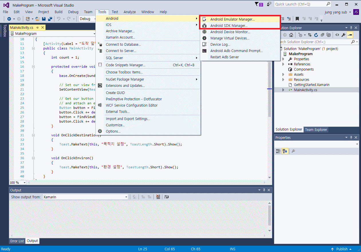Toggle Word Wrap icon in Output panel
The image size is (361, 252).
click(x=167, y=197)
